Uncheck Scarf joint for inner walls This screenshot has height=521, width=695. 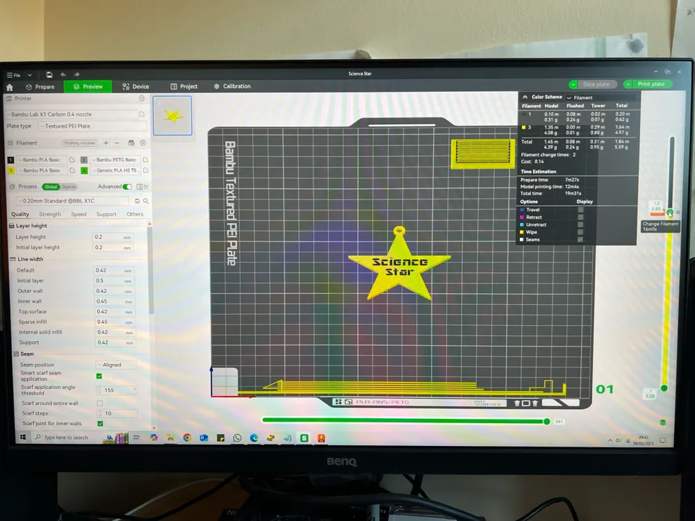click(100, 424)
